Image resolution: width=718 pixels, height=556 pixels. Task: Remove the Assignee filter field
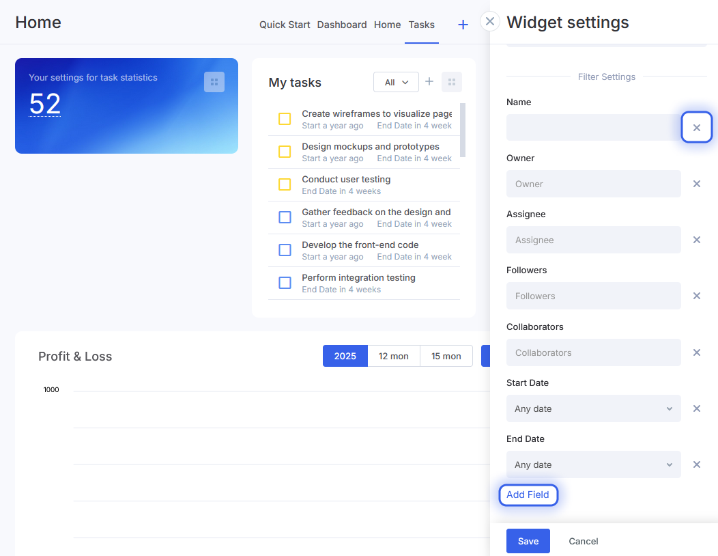point(696,240)
